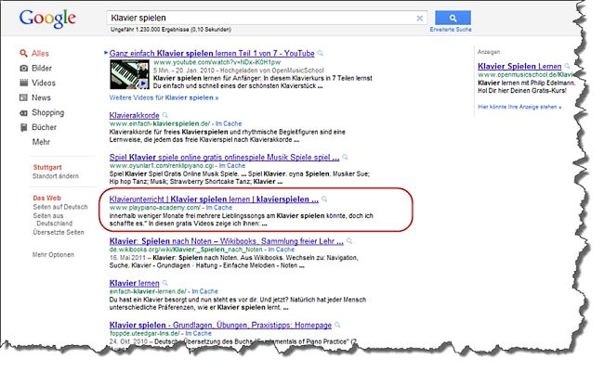The height and width of the screenshot is (372, 604).
Task: Click the Google logo
Action: coord(47,19)
